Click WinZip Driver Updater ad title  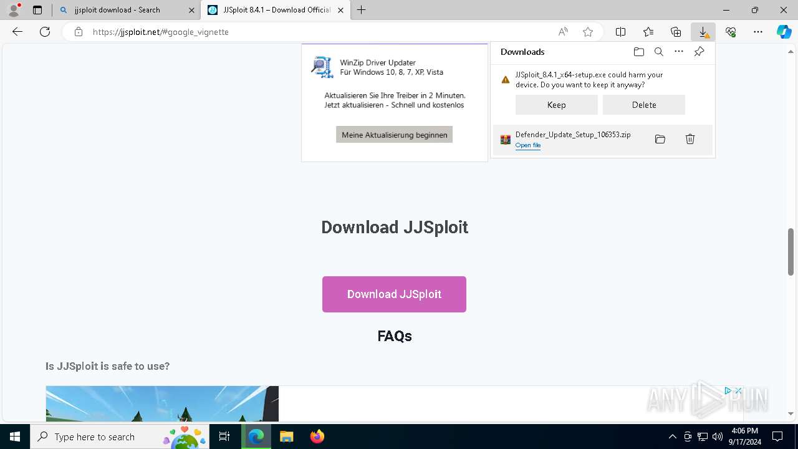(x=378, y=62)
